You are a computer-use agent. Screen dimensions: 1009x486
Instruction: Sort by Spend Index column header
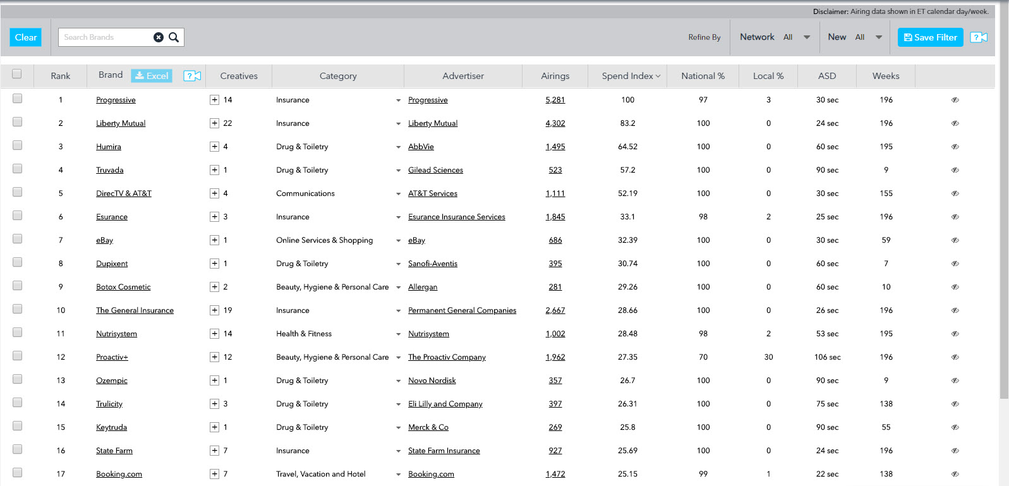click(631, 76)
